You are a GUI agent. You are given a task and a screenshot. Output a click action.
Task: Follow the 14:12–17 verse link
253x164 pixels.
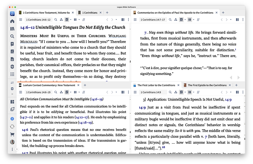click(x=82, y=117)
